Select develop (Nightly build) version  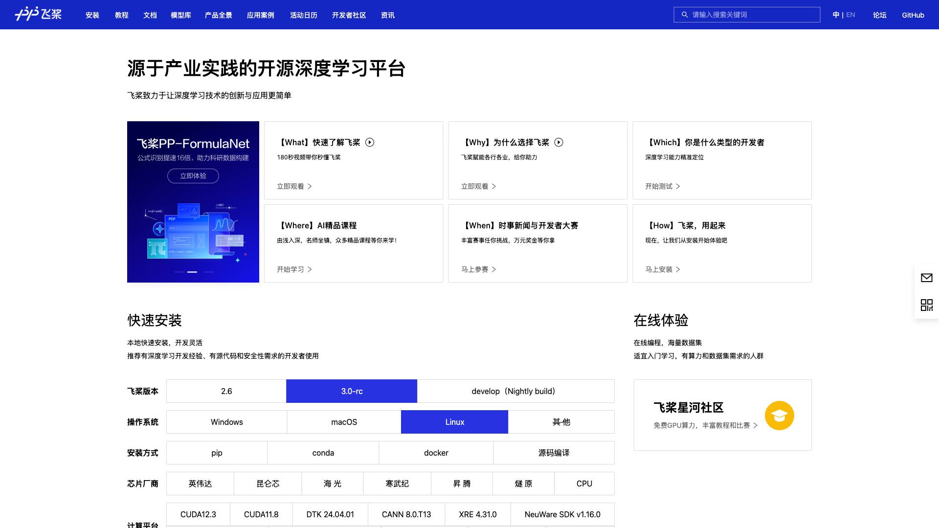[515, 391]
